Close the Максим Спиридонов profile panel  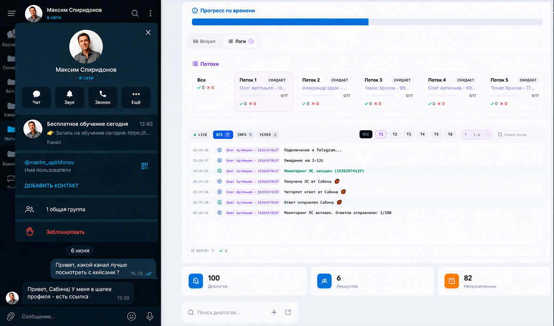(x=148, y=32)
